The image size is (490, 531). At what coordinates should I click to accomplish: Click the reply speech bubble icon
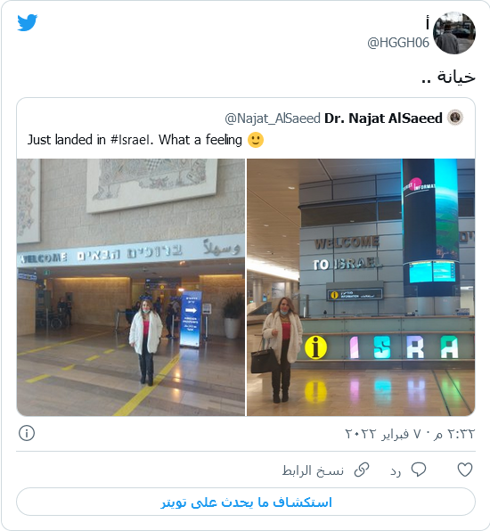[x=419, y=470]
